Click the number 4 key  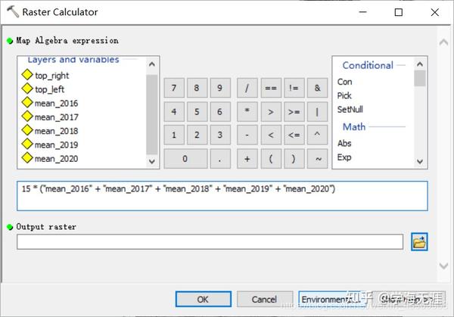point(174,111)
